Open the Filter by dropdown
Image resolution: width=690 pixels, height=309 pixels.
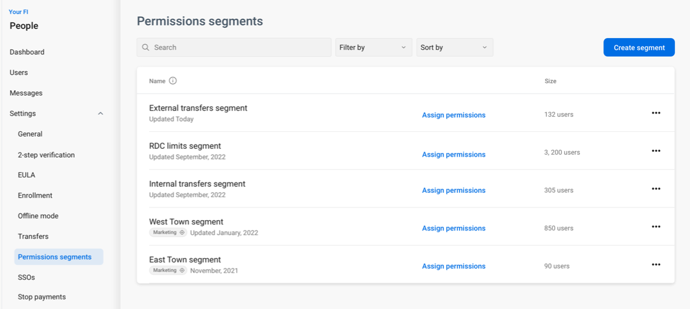click(373, 47)
